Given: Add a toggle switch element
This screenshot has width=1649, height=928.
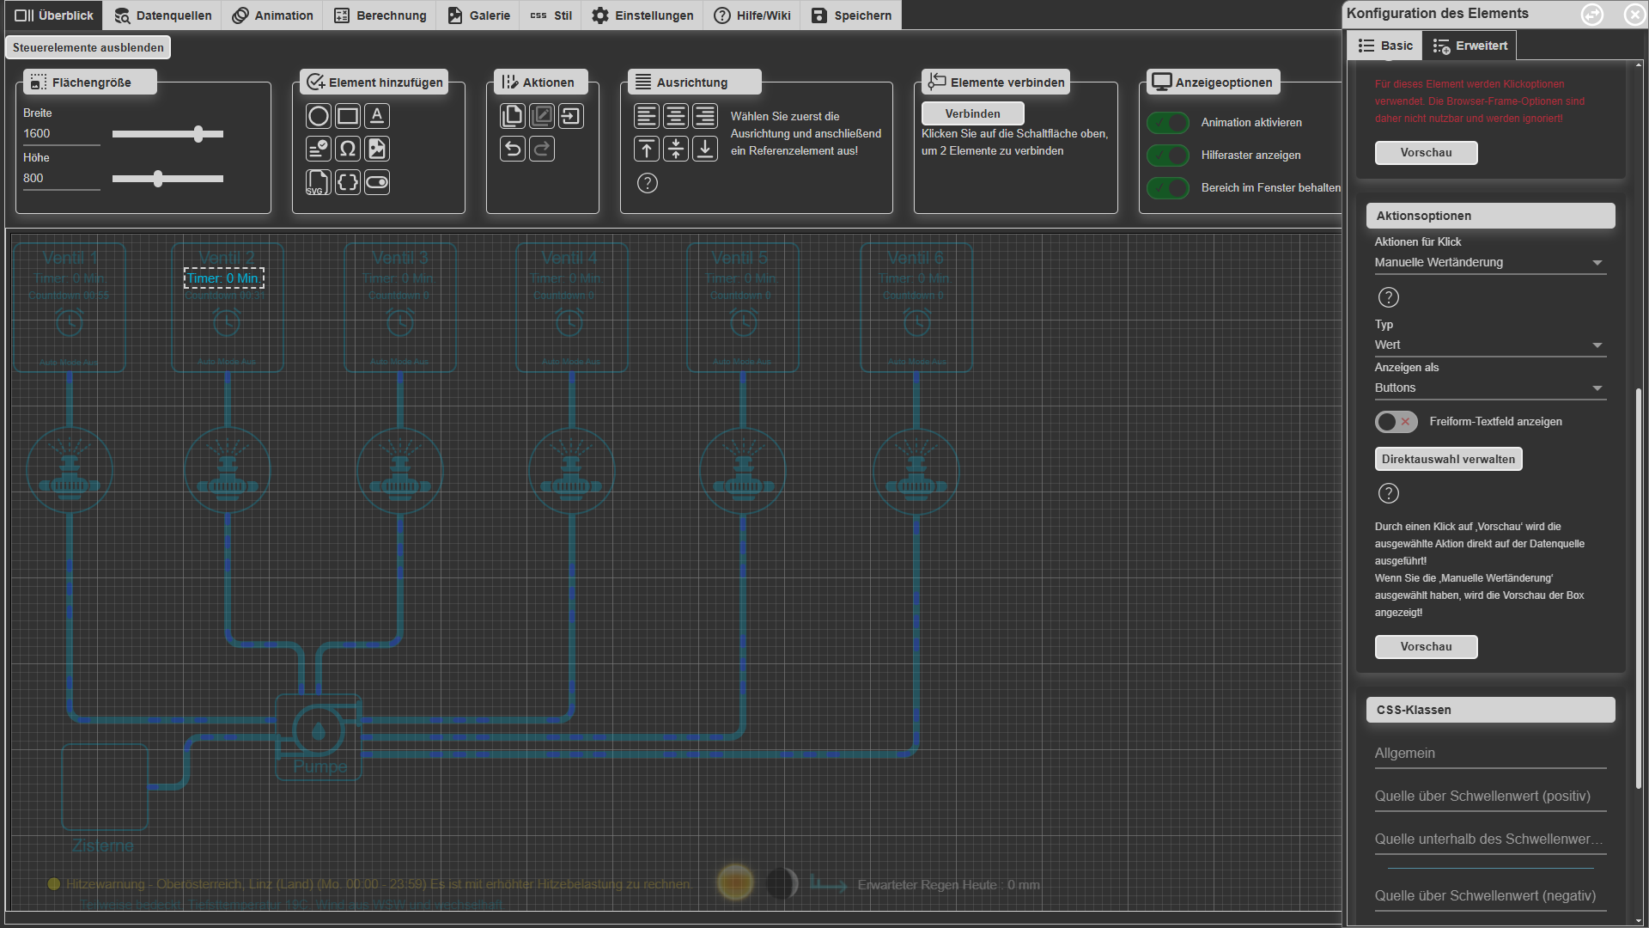Looking at the screenshot, I should point(377,182).
